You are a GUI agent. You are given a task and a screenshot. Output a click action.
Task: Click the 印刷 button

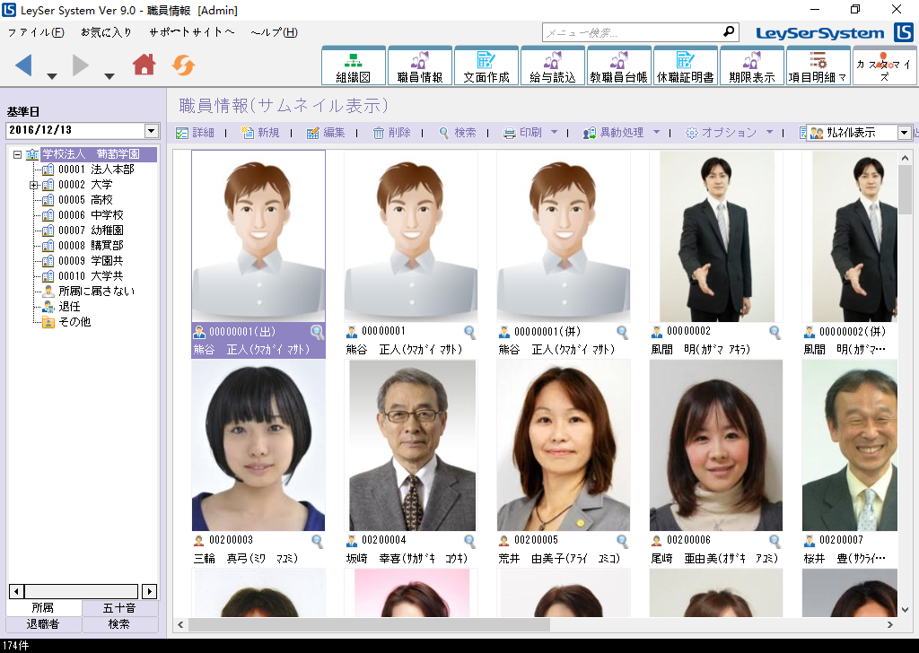[523, 133]
